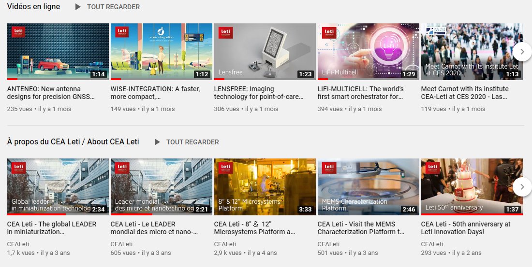Click title LIFI-MULTICELL: The world's first smart orchestrator
The image size is (532, 267).
coord(361,93)
